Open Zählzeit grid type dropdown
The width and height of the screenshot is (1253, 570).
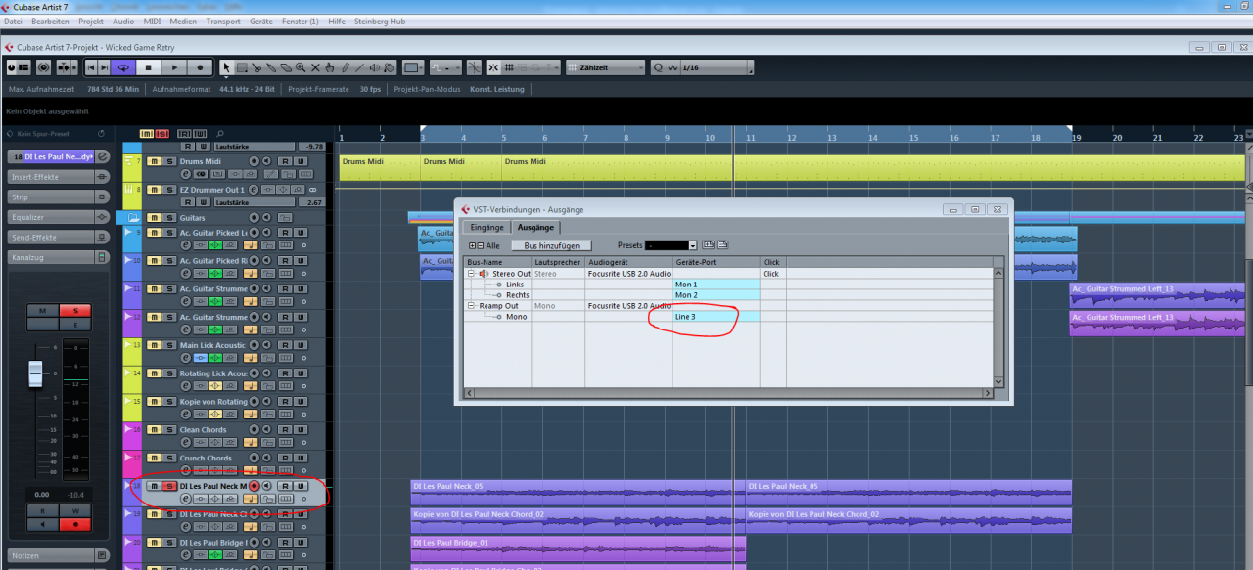[606, 67]
